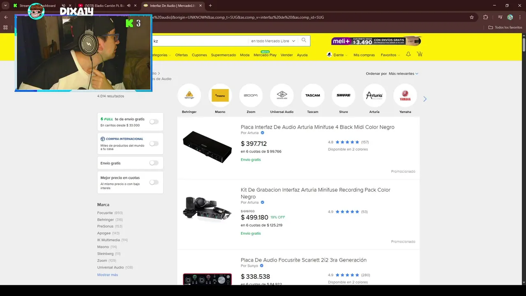Open the shopping cart icon
Image resolution: width=526 pixels, height=296 pixels.
420,54
